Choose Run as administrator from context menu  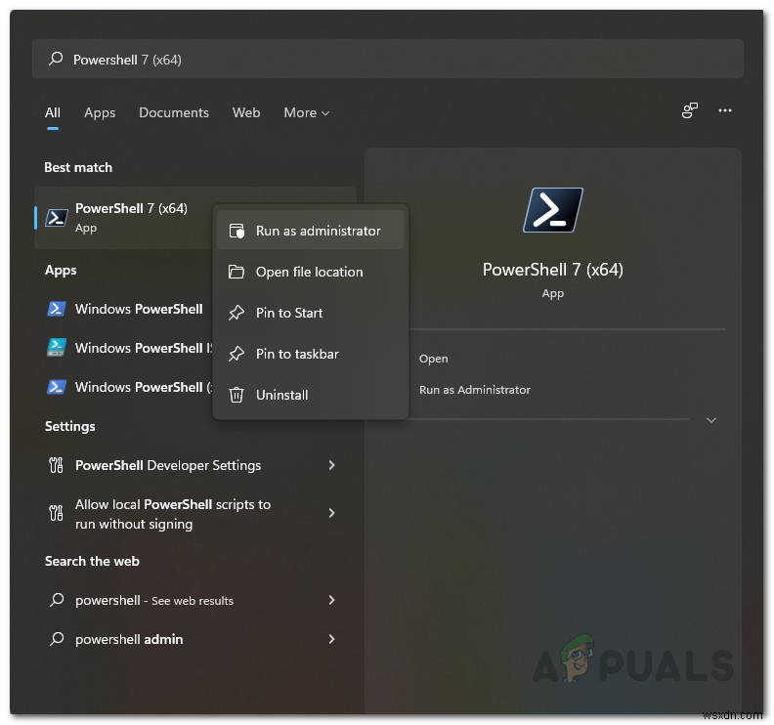point(311,231)
